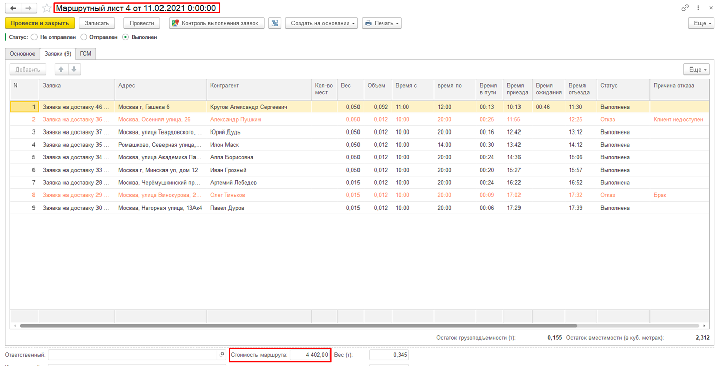The image size is (715, 366).
Task: Click the Контрагент column header
Action: click(259, 89)
